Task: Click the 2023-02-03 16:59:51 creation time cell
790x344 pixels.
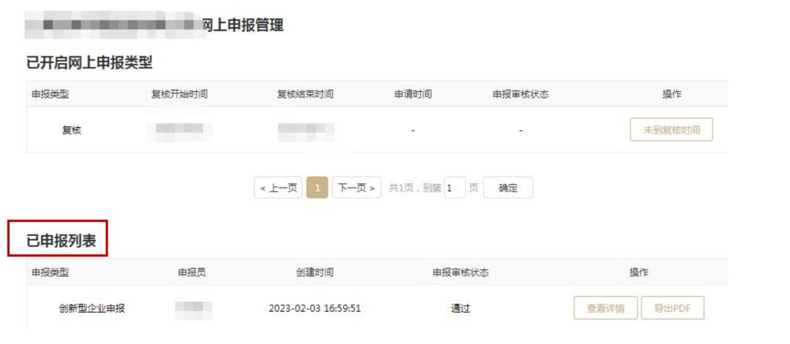Action: (315, 308)
